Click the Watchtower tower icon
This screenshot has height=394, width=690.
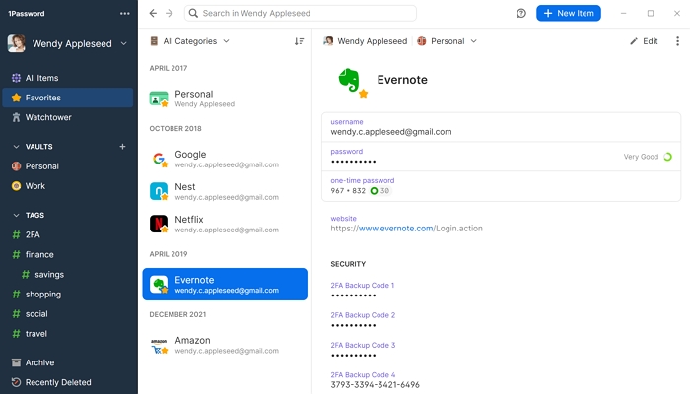pyautogui.click(x=17, y=117)
